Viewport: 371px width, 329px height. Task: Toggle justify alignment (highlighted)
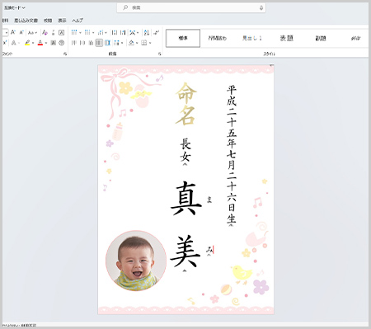[99, 43]
